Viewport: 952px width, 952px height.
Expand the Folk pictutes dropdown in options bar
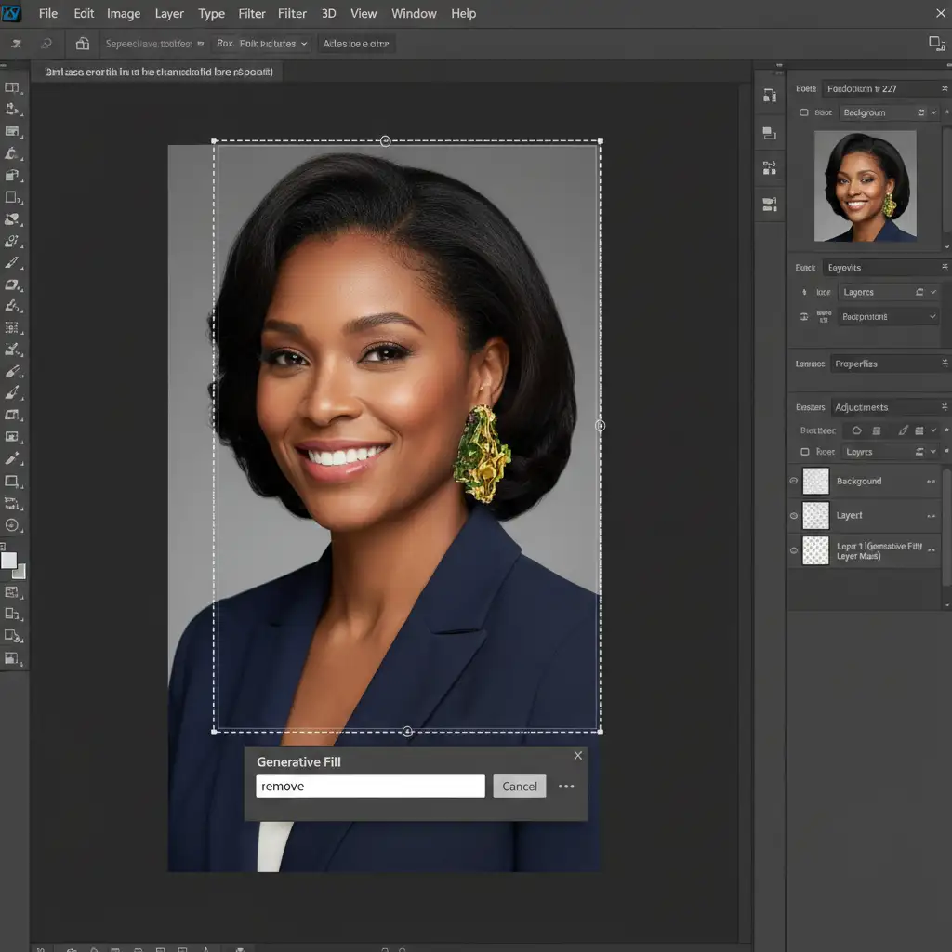261,44
